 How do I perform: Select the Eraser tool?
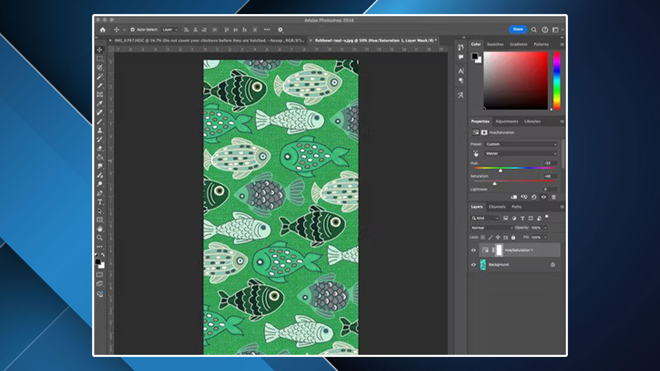[x=100, y=148]
